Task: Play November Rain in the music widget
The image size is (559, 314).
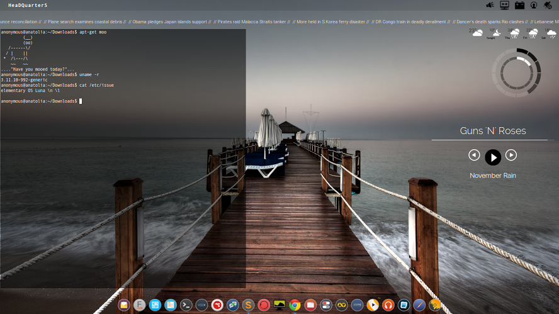Action: [x=493, y=157]
